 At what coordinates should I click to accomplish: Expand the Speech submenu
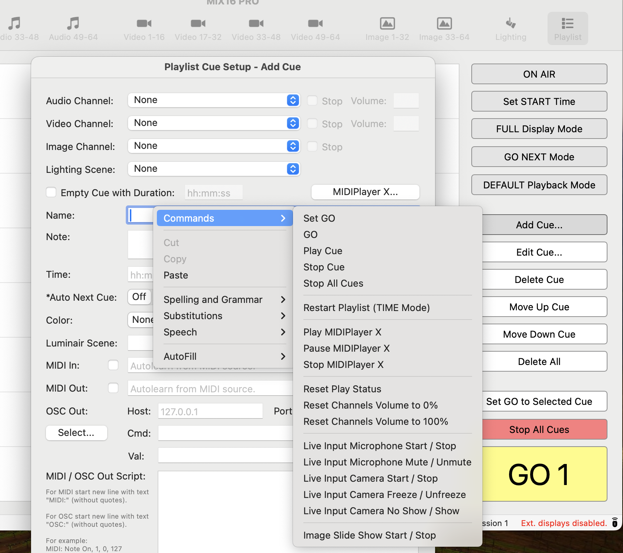click(225, 332)
